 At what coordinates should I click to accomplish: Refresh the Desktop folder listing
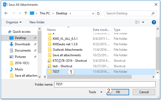pos(98,13)
